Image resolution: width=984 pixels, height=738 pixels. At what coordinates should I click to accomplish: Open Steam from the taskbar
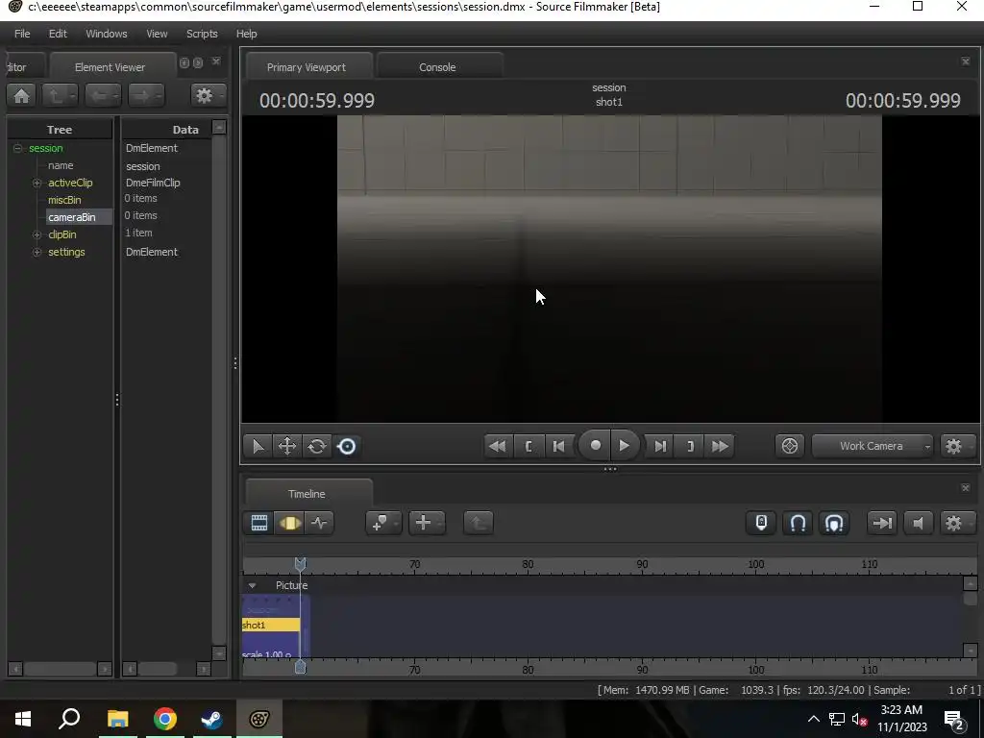[212, 719]
